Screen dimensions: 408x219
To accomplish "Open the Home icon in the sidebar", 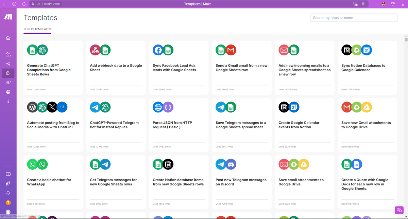I will pyautogui.click(x=8, y=38).
